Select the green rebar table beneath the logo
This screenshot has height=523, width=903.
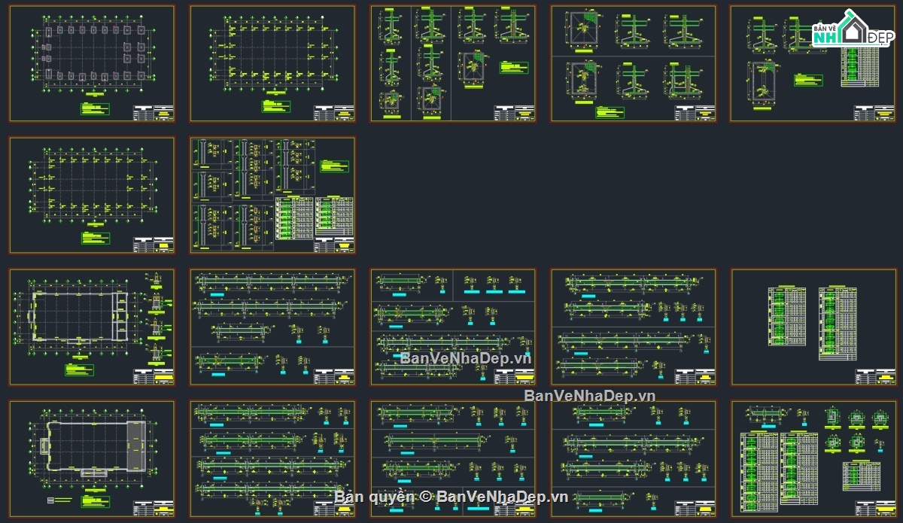point(858,68)
